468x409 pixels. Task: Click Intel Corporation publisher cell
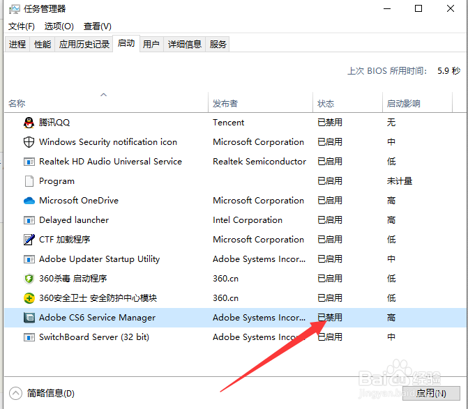tap(248, 220)
